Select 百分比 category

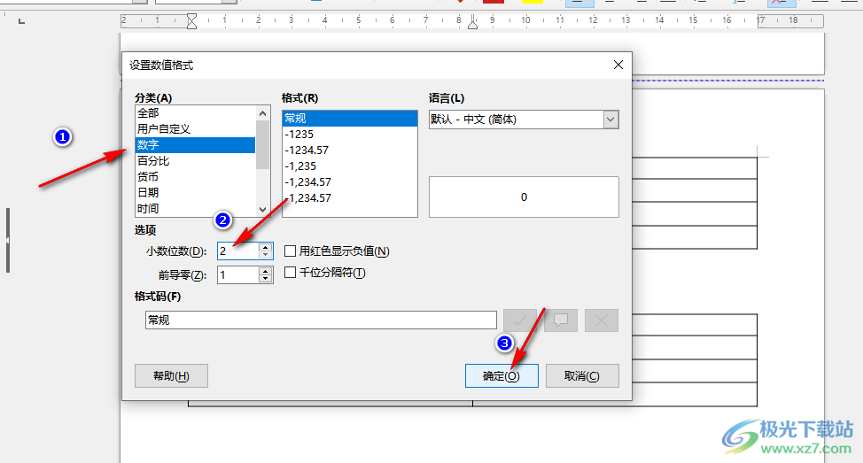[196, 160]
